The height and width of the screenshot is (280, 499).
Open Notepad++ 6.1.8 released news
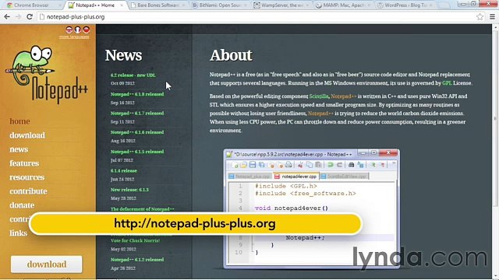point(137,94)
